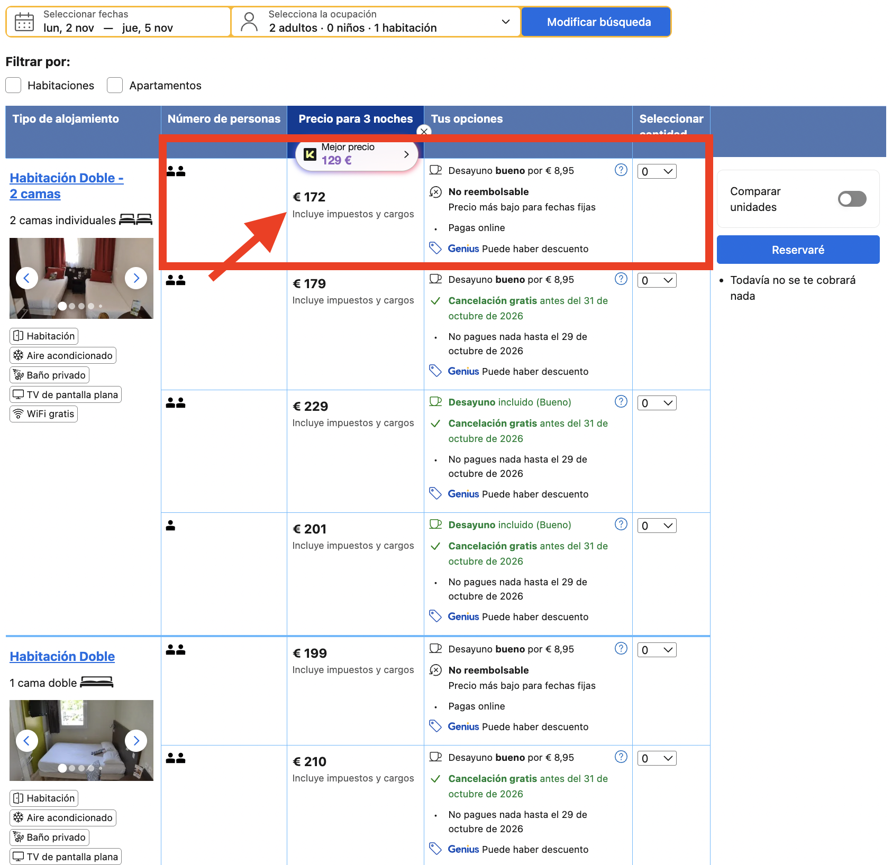Check the Habitaciones filter

coord(13,85)
